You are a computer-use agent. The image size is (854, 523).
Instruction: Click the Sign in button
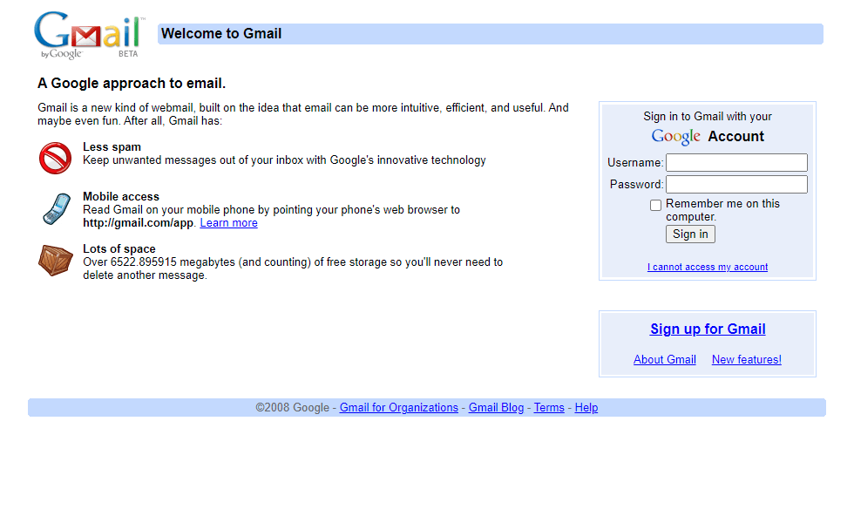tap(690, 234)
